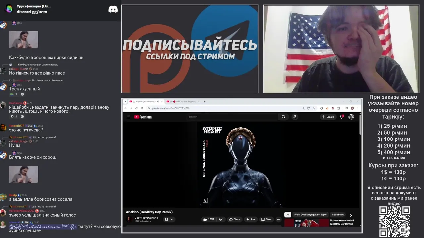Open the browser three-dot menu
The width and height of the screenshot is (424, 238).
click(358, 108)
